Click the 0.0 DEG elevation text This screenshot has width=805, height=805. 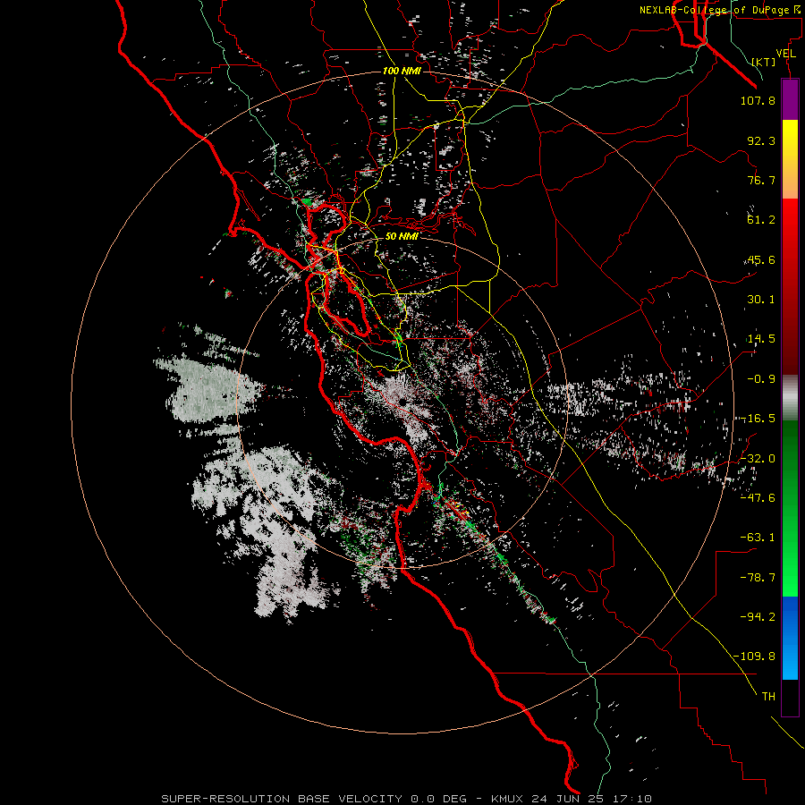tap(438, 799)
